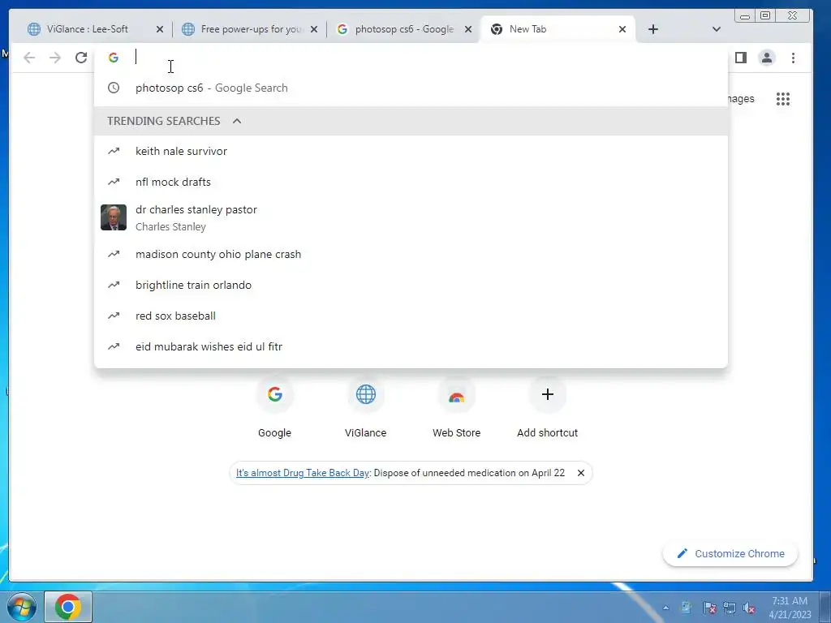Switch to the ViGlance : Lee-Soft tab
The image size is (831, 623).
pos(96,29)
